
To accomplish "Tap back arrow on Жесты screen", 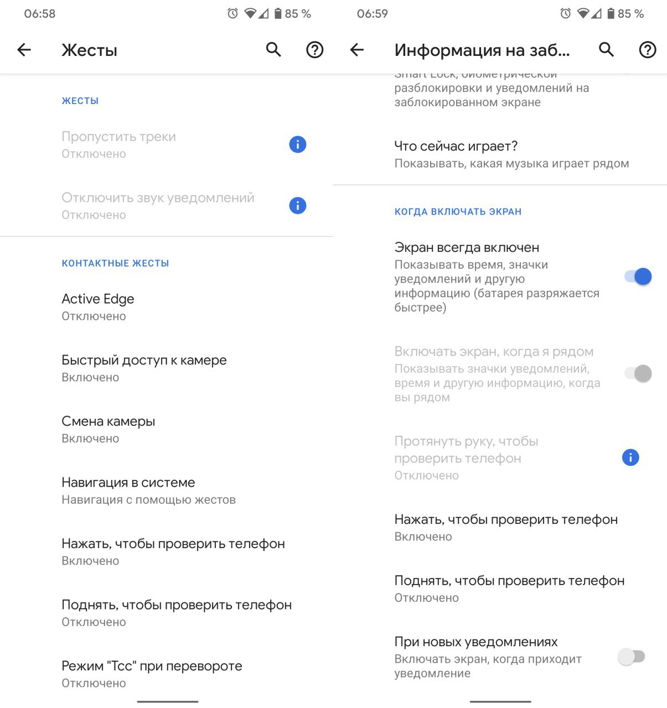I will pos(24,50).
